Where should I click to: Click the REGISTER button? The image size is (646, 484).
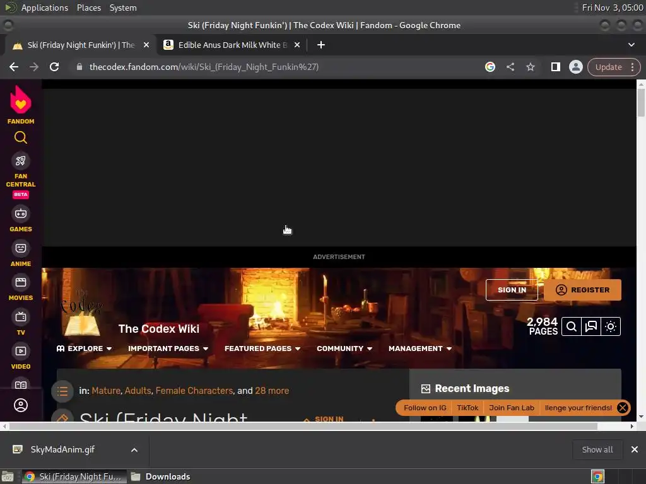point(582,290)
